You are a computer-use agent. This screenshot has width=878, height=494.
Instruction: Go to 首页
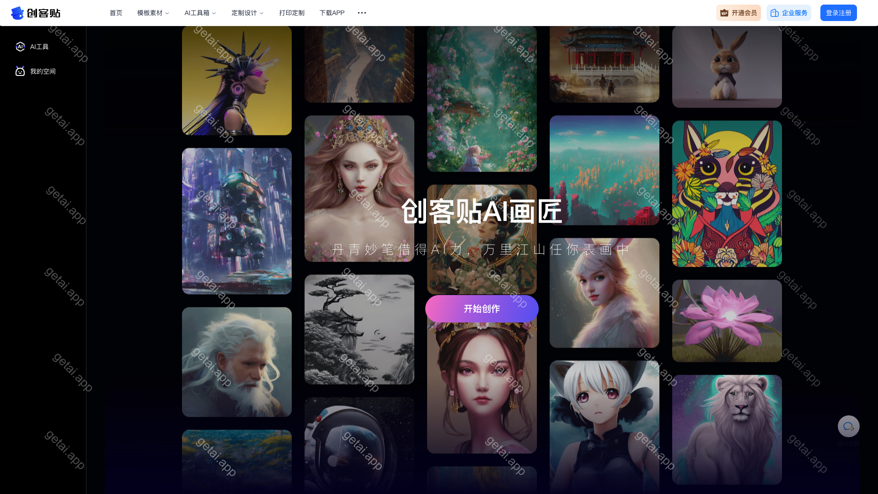coord(116,13)
